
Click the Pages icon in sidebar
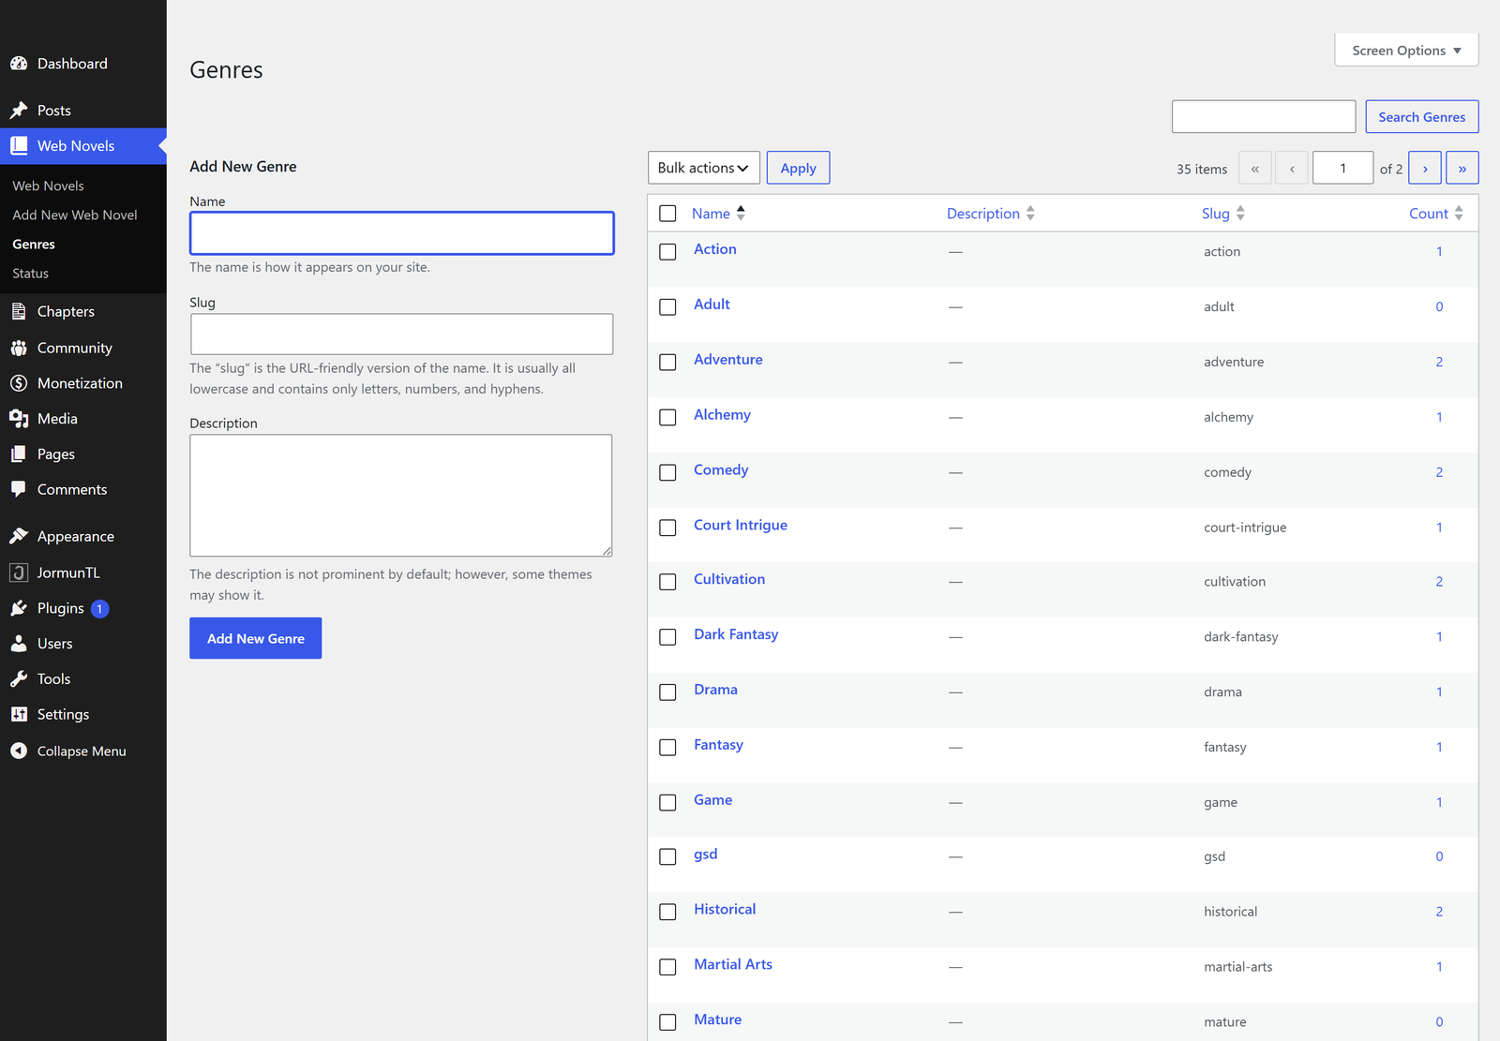19,454
